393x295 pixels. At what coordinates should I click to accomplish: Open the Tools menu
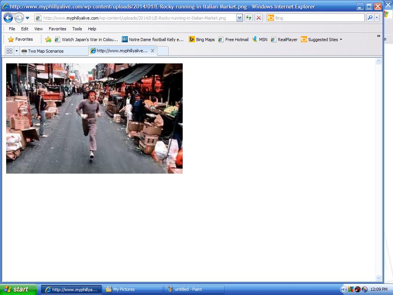click(x=77, y=29)
